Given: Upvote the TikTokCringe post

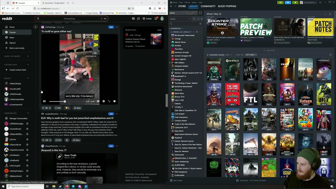Looking at the screenshot, I should point(43,108).
